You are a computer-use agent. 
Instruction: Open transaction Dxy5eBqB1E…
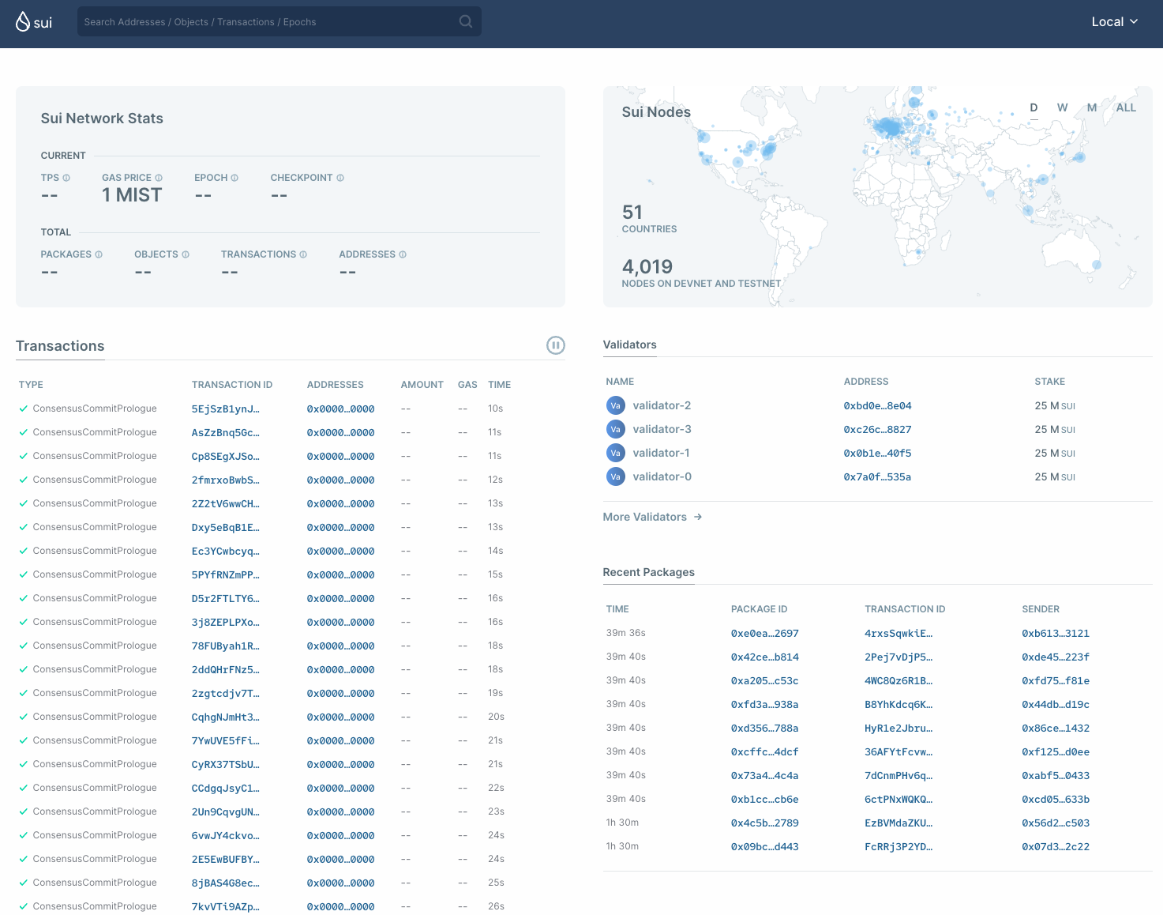[226, 527]
